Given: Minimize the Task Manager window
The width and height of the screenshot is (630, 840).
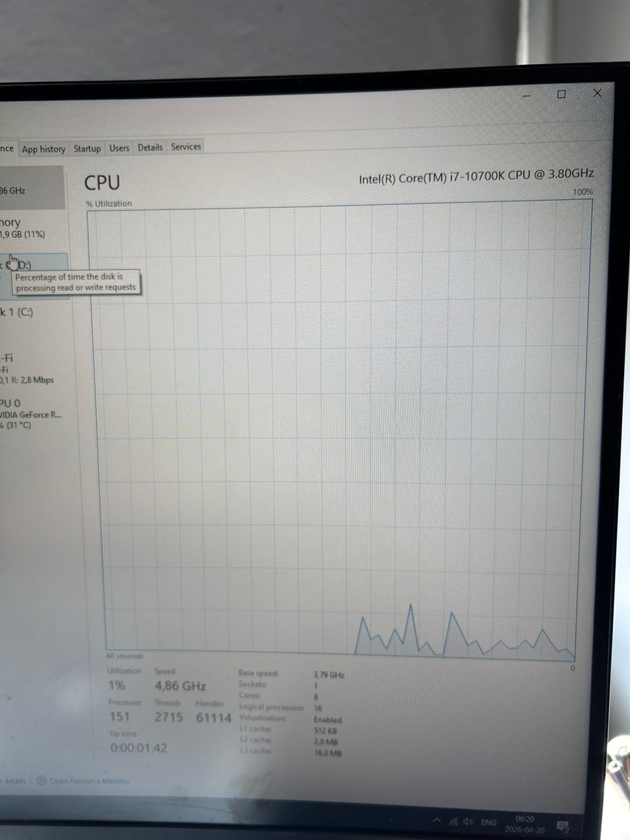Looking at the screenshot, I should point(527,96).
